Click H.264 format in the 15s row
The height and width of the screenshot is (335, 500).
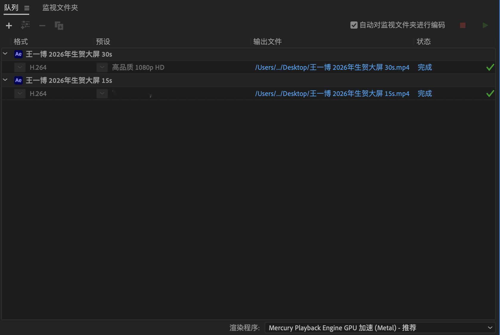click(38, 94)
